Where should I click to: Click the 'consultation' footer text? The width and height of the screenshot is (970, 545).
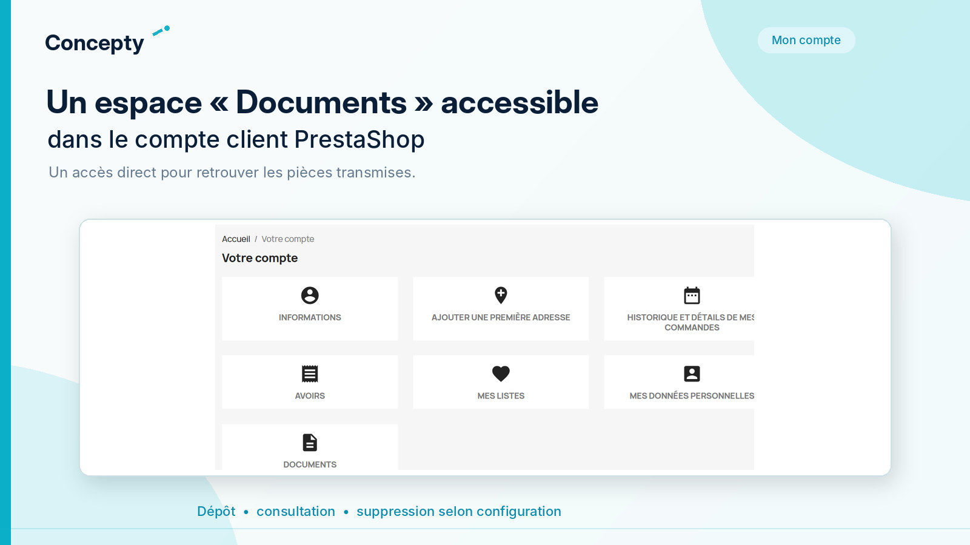point(296,512)
